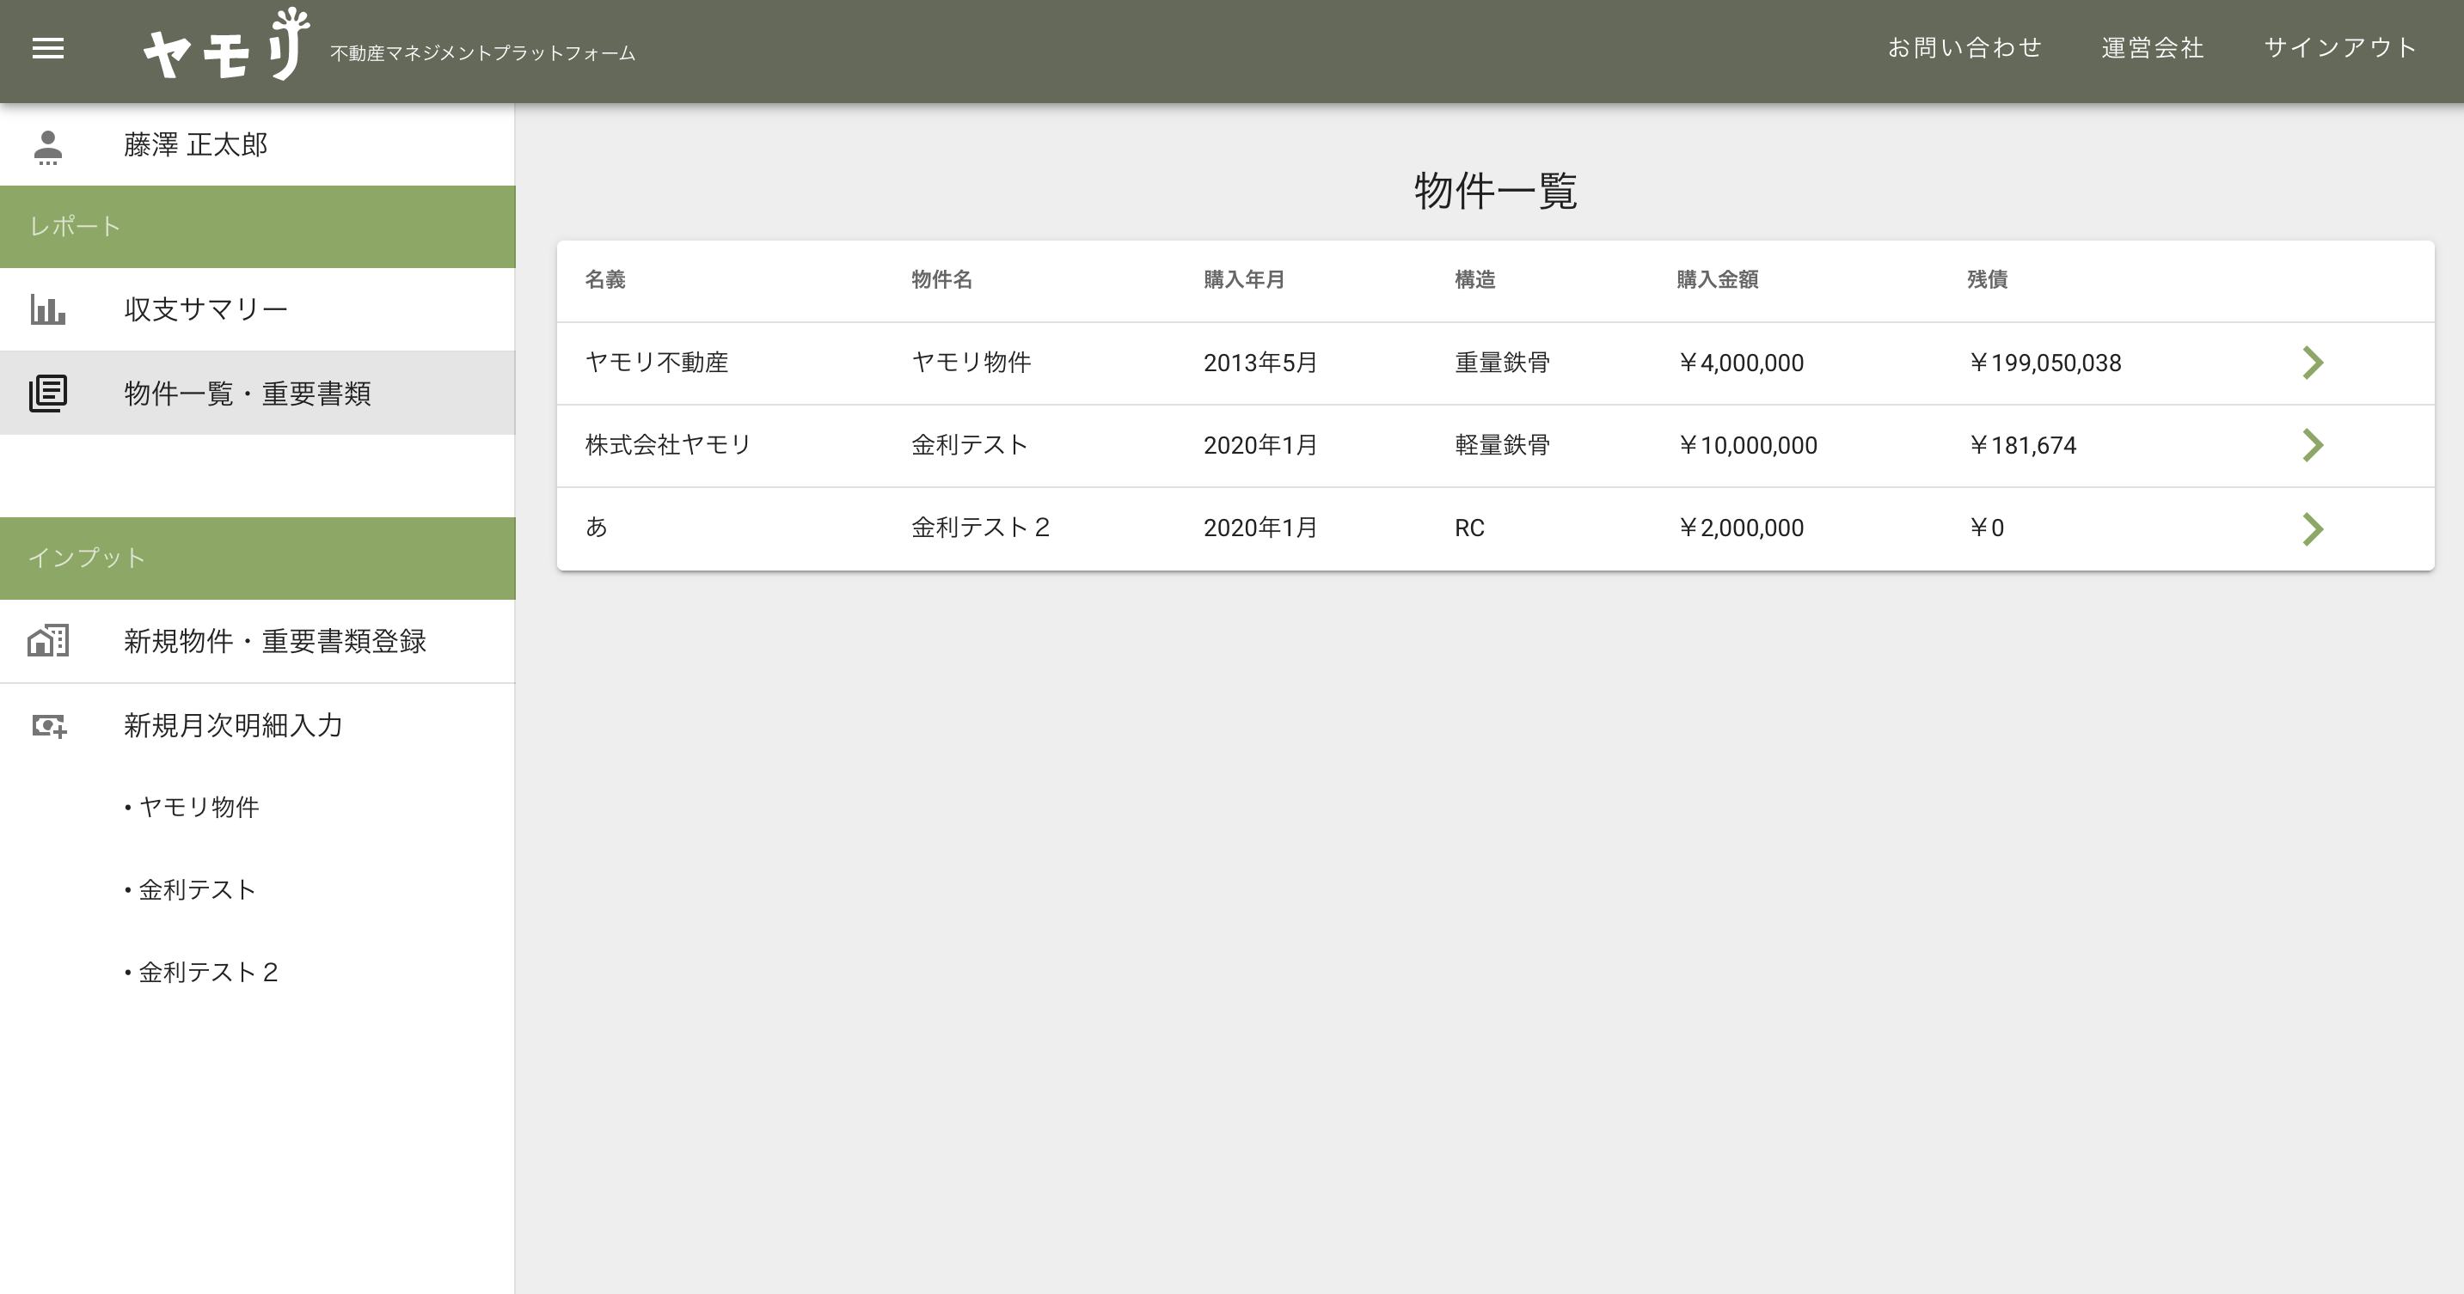Click the 残債 column header
The image size is (2464, 1294).
click(1988, 279)
